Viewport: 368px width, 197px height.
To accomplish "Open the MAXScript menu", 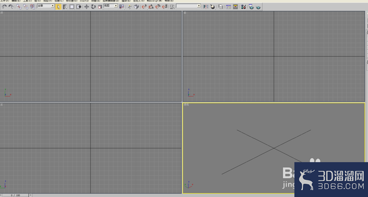I will click(x=155, y=1).
